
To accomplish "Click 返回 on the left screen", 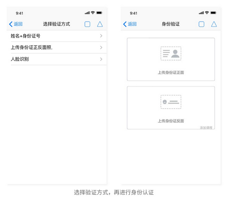I will 18,24.
